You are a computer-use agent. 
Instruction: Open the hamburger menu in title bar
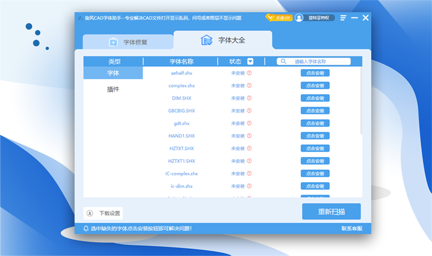(x=343, y=18)
